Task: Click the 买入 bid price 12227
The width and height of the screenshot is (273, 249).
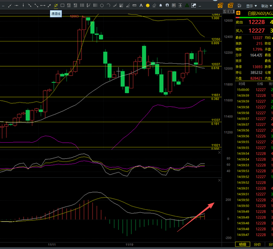Action: (x=257, y=31)
